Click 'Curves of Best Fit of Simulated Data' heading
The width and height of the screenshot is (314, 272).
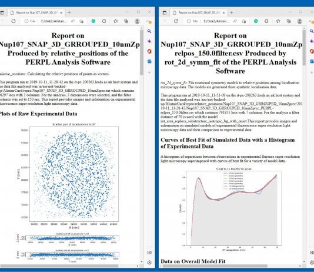pyautogui.click(x=228, y=143)
